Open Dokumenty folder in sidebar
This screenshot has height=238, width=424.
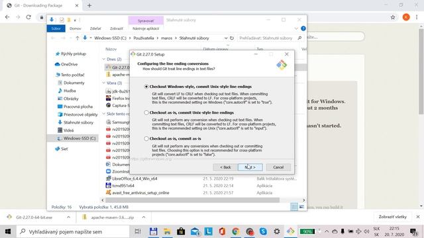[71, 83]
